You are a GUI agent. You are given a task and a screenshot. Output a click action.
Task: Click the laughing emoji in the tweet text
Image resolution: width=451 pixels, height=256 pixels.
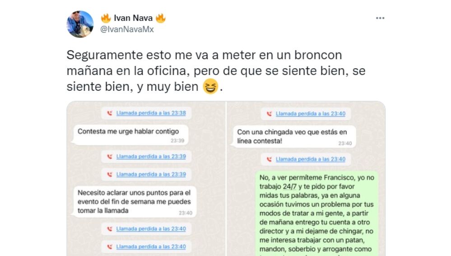210,86
